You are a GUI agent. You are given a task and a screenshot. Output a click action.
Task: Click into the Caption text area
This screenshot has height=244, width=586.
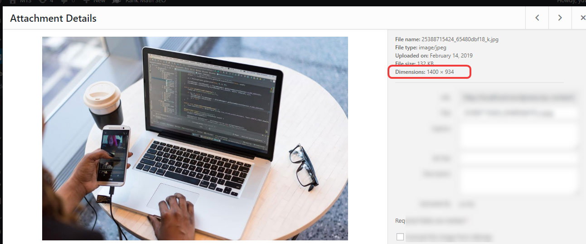519,135
